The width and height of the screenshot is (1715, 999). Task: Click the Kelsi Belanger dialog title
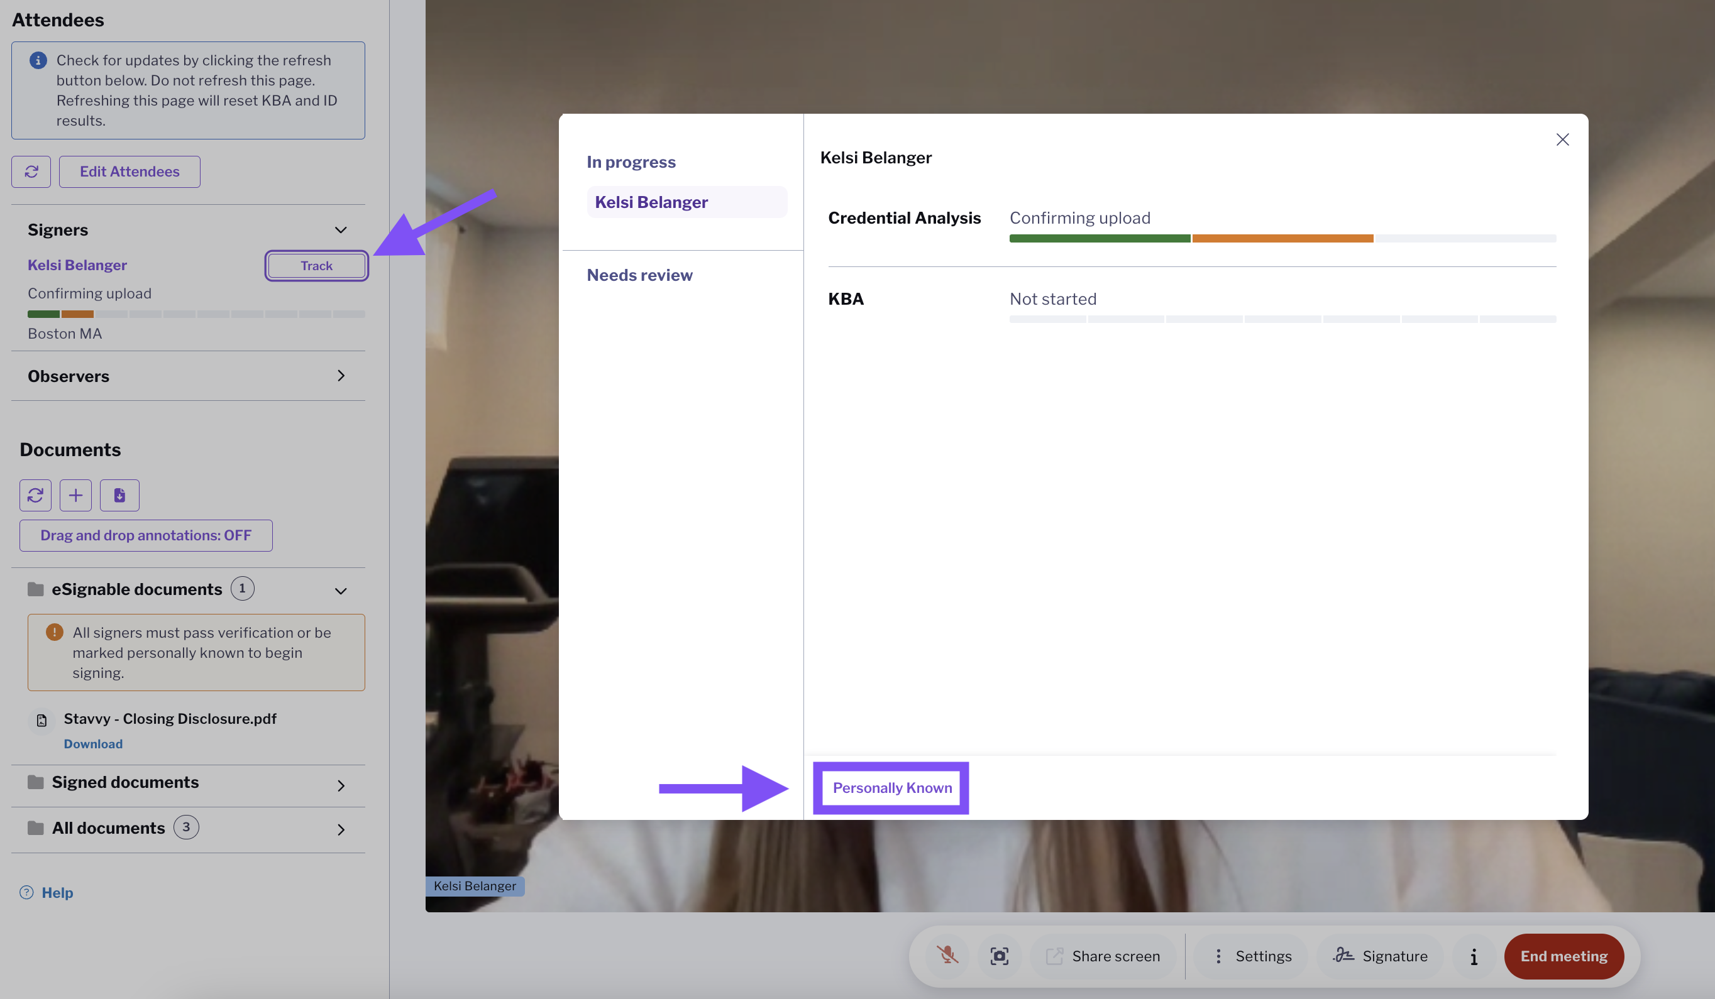tap(875, 158)
